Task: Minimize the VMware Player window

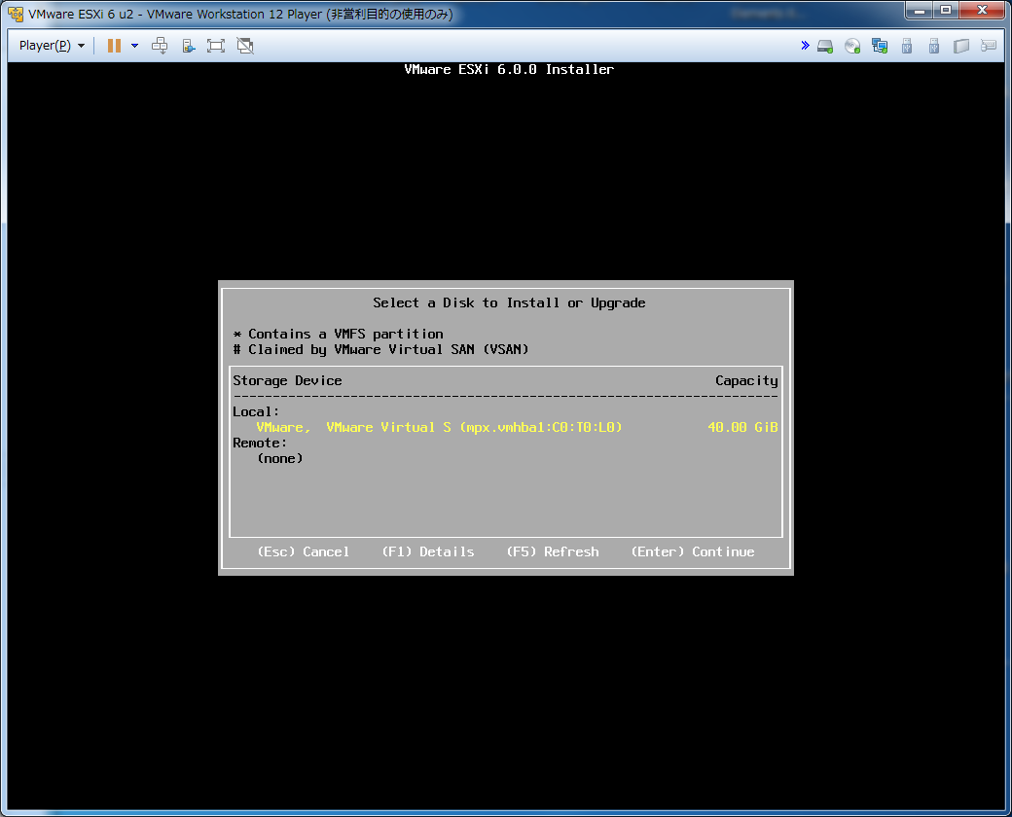Action: click(x=919, y=11)
